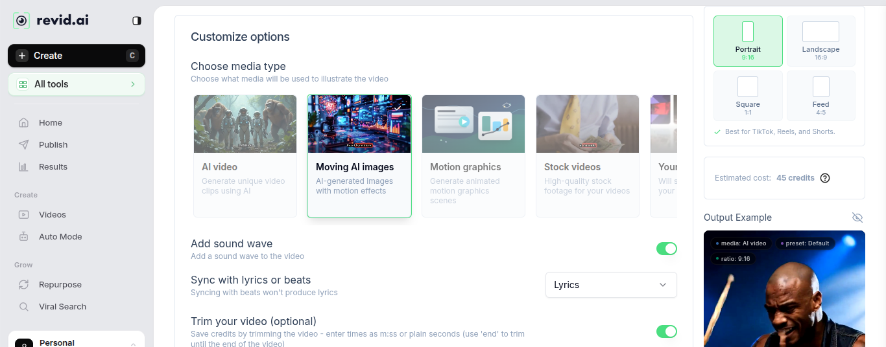Click the black Create button
This screenshot has width=886, height=347.
(77, 56)
